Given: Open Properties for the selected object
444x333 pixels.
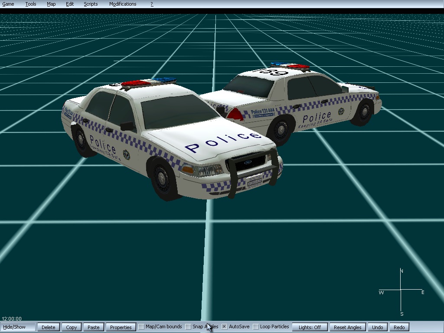Looking at the screenshot, I should 121,327.
